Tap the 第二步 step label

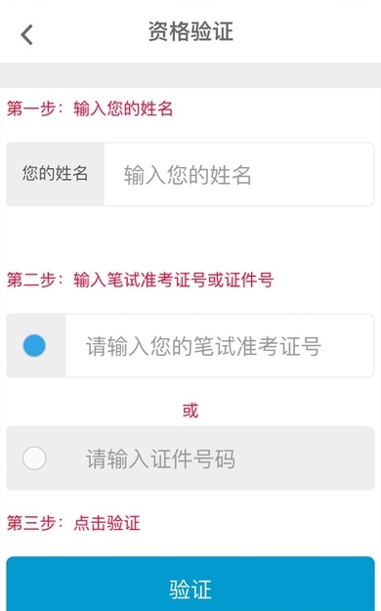click(x=31, y=280)
